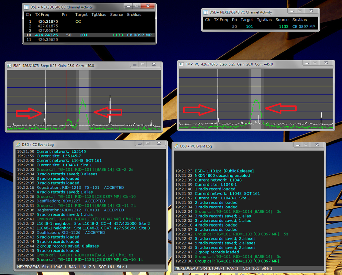Viewport: 342px width, 275px height.
Task: Minimize the DSD+ CC Event Log window
Action: coord(140,143)
